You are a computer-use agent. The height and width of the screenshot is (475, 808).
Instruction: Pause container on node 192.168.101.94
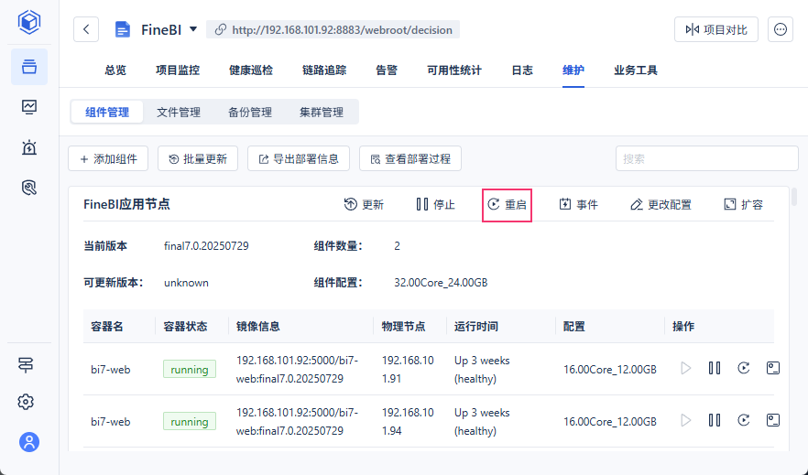[715, 420]
